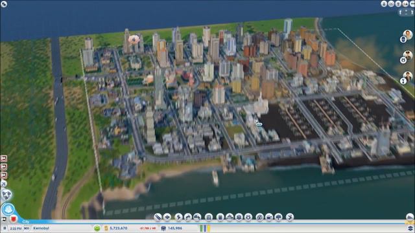Open the Fire services helmet menu

click(230, 217)
